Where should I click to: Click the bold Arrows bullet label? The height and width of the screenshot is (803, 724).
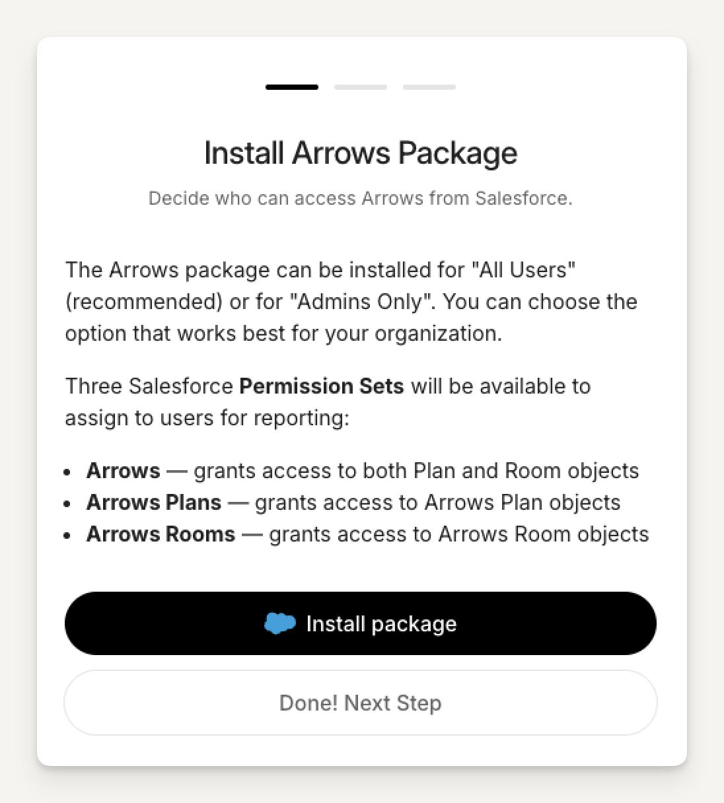[124, 471]
